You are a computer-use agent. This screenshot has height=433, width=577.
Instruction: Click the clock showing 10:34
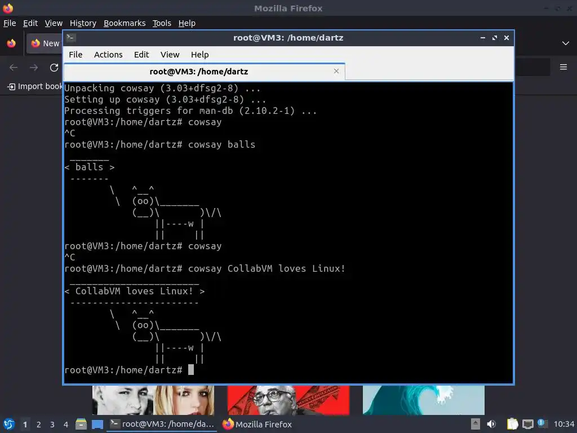point(563,424)
